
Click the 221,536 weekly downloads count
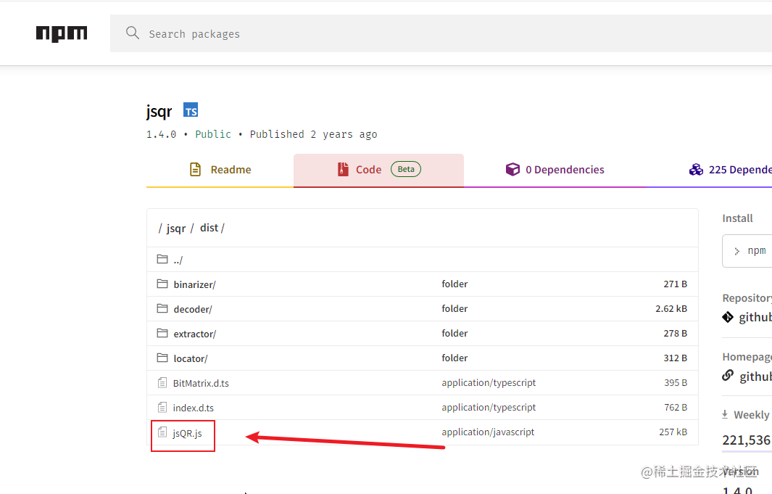(746, 440)
